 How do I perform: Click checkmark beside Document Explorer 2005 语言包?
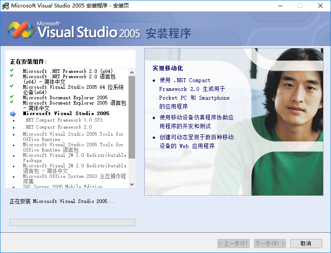coord(12,102)
